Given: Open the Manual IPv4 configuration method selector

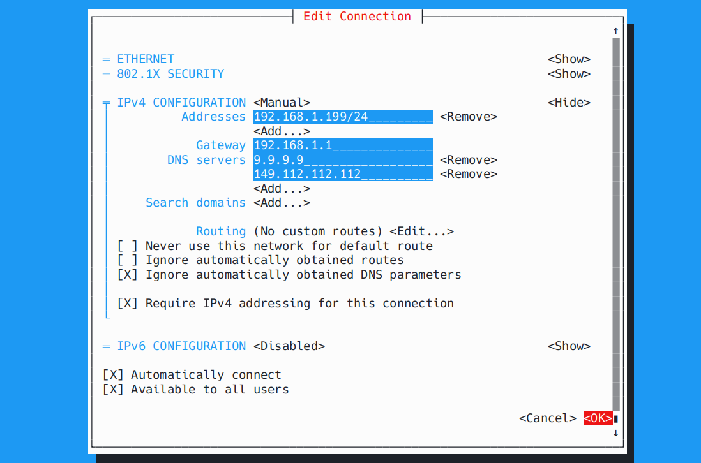Looking at the screenshot, I should [282, 102].
